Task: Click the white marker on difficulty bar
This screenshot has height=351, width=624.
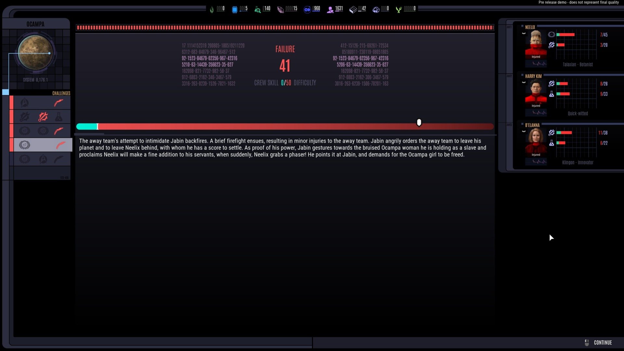Action: (419, 123)
